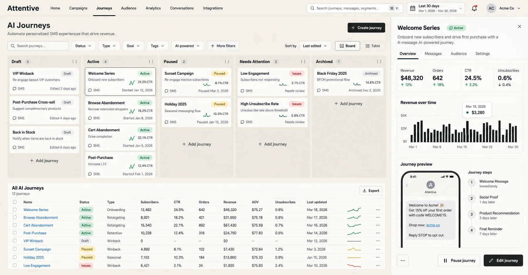
Task: Focus the Search journeys input field
Action: (38, 46)
